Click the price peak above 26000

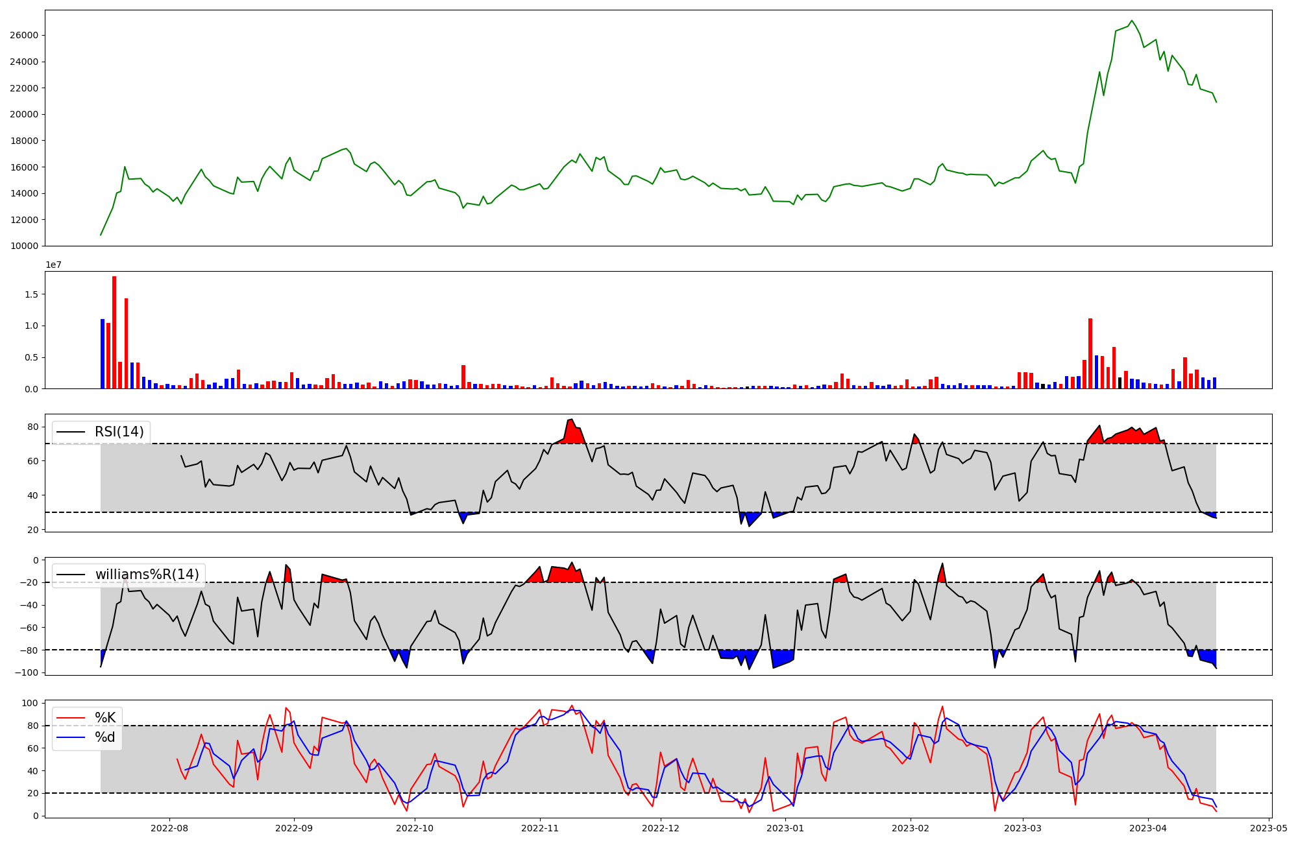point(1131,21)
